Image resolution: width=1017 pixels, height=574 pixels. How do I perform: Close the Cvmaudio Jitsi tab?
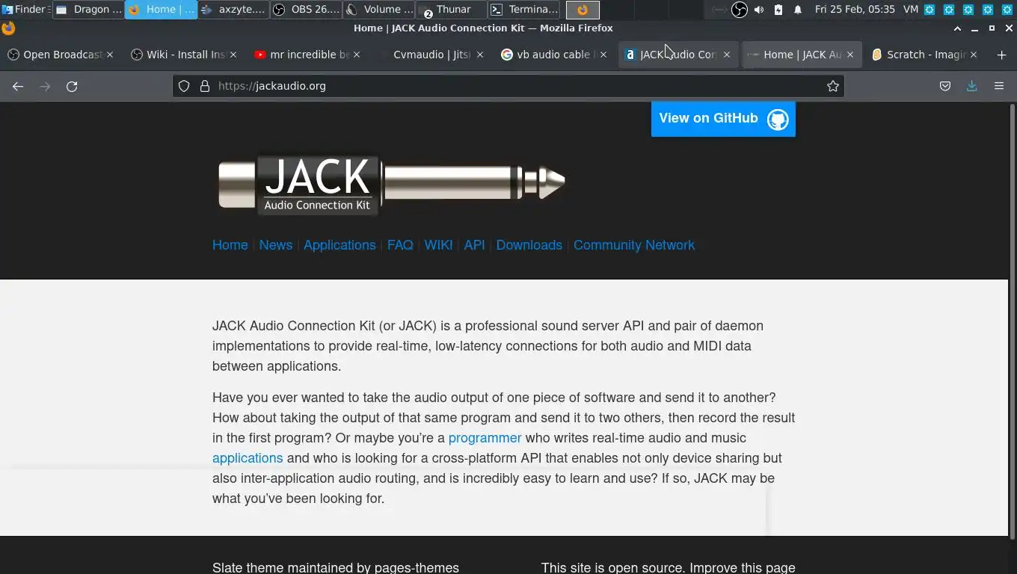click(480, 55)
